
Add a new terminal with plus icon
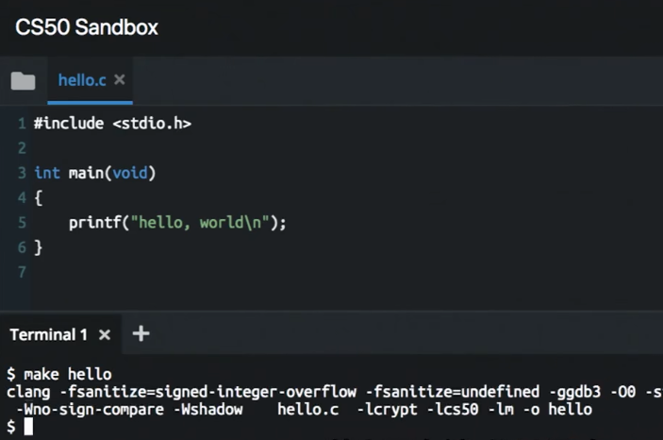click(x=141, y=333)
